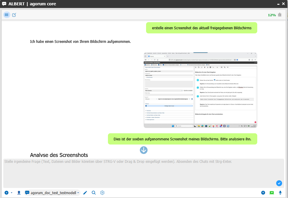Toggle the green screen sharing icon
Image resolution: width=288 pixels, height=198 pixels.
click(x=272, y=193)
